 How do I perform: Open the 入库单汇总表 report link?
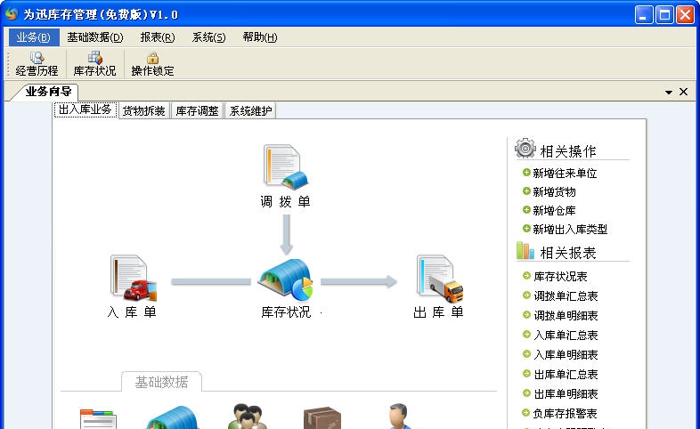click(566, 336)
